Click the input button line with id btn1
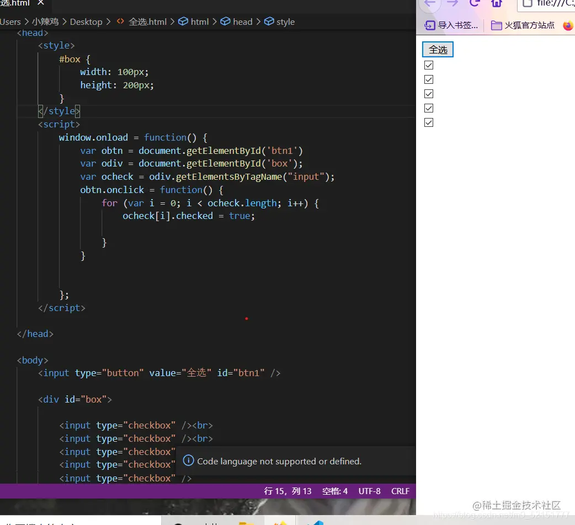The image size is (575, 525). click(159, 373)
